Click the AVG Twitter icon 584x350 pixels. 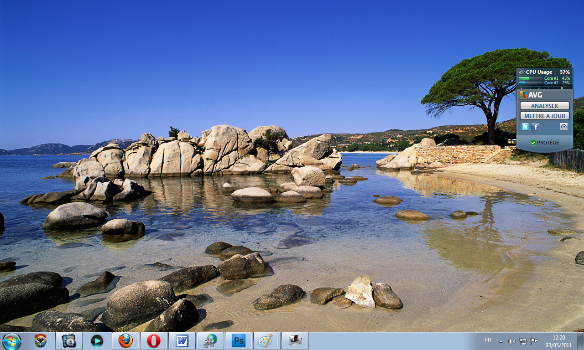pyautogui.click(x=525, y=127)
